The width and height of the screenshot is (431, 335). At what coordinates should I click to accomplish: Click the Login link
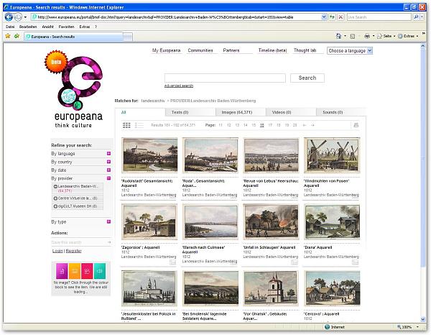click(x=57, y=251)
